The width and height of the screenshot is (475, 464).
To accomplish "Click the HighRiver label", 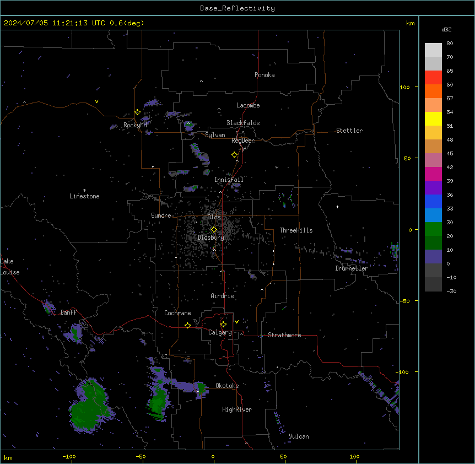I will pos(237,409).
